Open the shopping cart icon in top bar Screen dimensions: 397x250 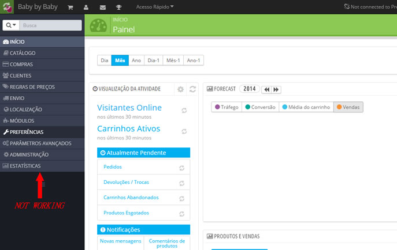[71, 7]
